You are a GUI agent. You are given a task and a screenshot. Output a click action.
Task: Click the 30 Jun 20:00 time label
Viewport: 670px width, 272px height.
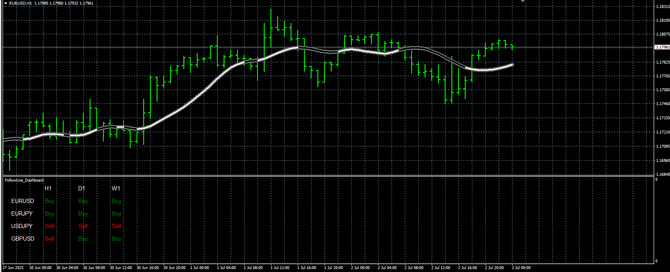(x=175, y=268)
